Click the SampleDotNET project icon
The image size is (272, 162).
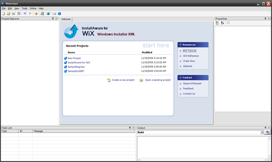65,71
